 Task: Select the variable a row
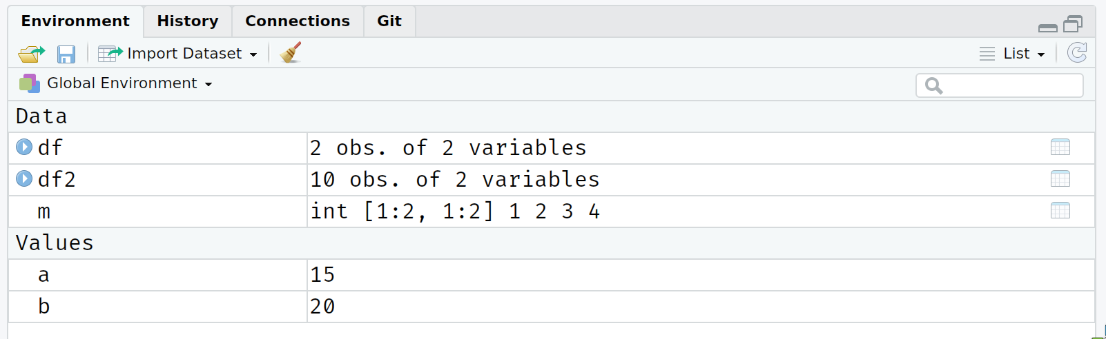point(552,275)
